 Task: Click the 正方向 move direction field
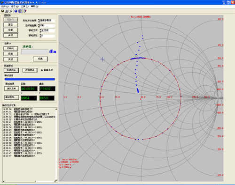coord(48,30)
